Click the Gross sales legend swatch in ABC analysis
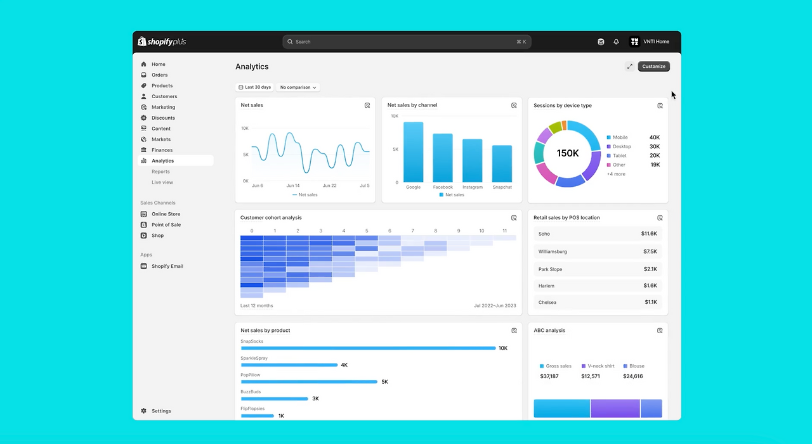The width and height of the screenshot is (812, 444). (542, 366)
